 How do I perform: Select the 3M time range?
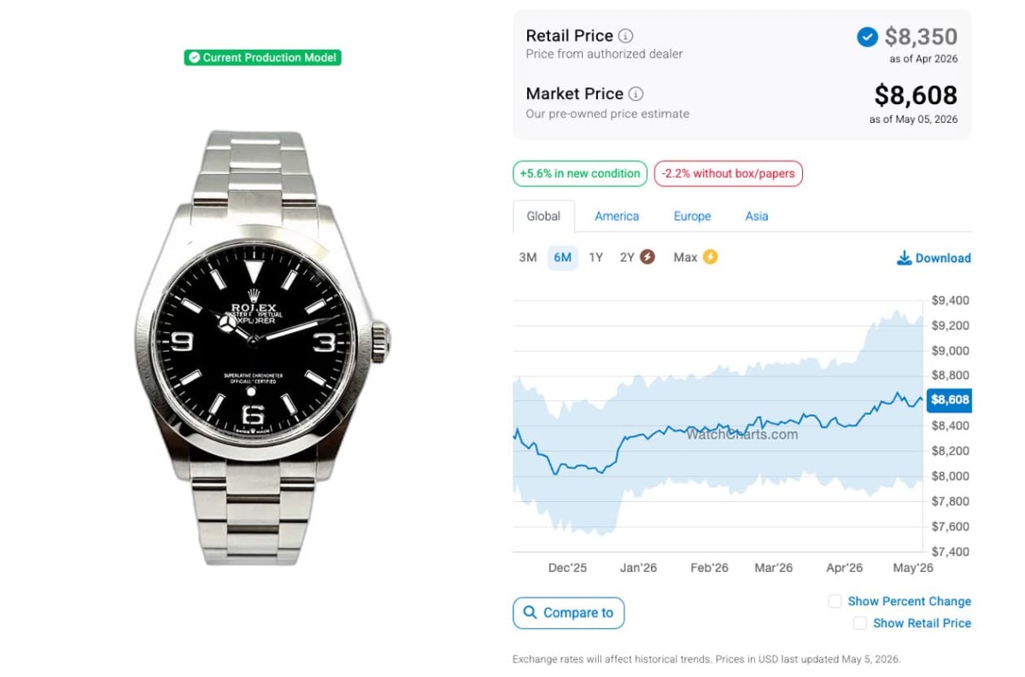pyautogui.click(x=528, y=257)
